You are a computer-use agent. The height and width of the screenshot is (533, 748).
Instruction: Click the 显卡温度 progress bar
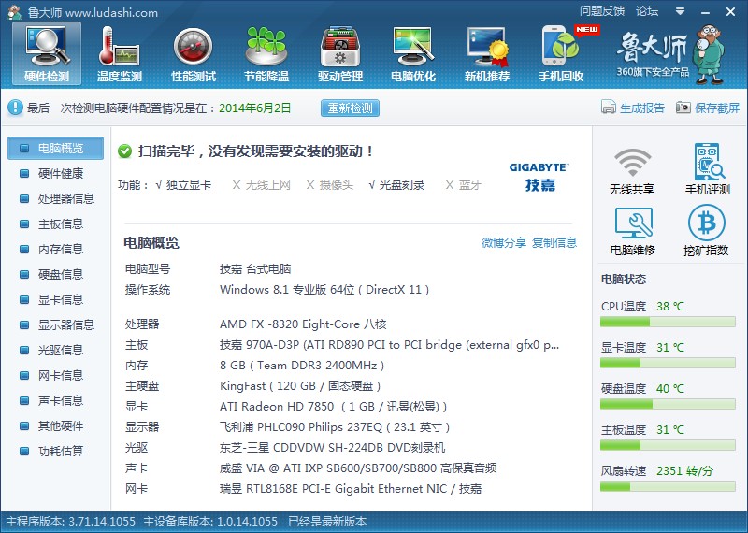tap(668, 363)
